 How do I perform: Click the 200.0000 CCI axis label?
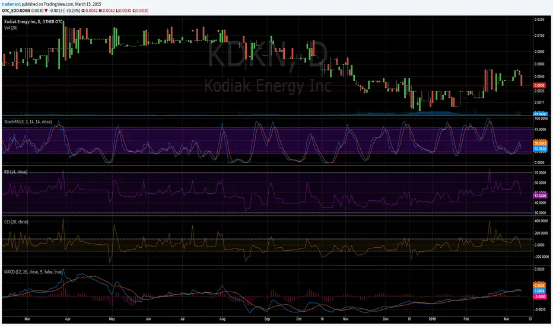tap(541, 234)
